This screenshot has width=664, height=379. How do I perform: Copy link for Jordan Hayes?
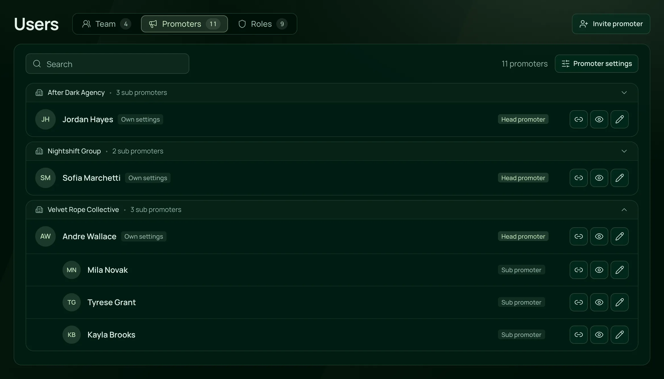578,119
